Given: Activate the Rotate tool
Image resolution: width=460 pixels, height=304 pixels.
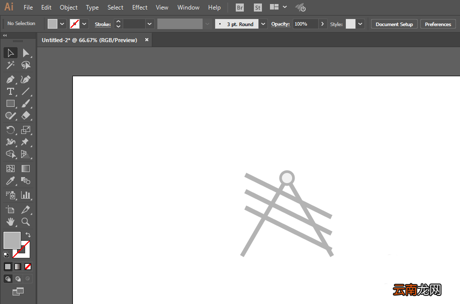Looking at the screenshot, I should tap(11, 130).
